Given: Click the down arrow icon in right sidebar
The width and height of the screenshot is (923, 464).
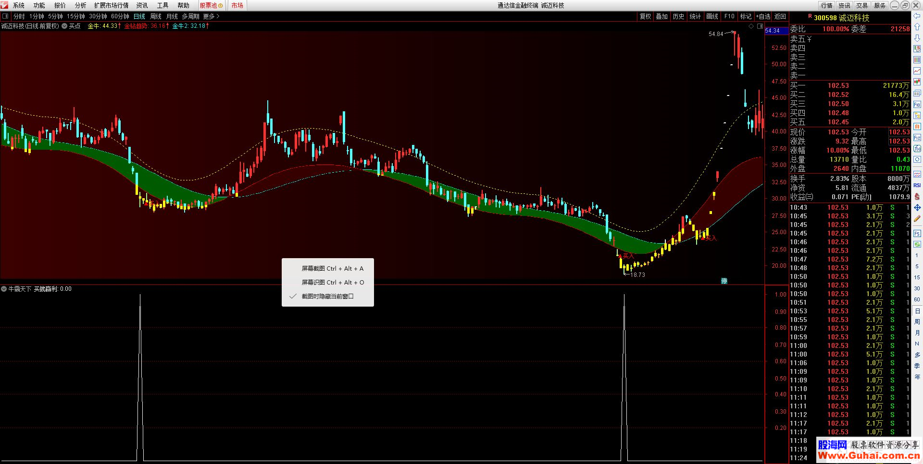Looking at the screenshot, I should (x=917, y=38).
